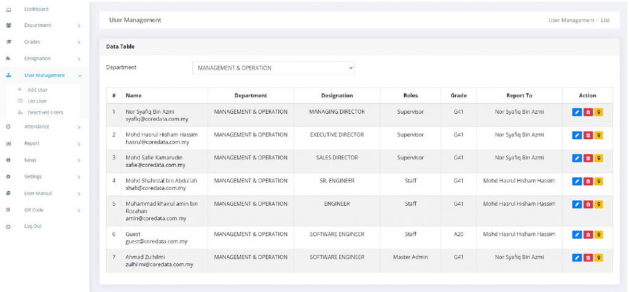Collapse the User Management submenu
The height and width of the screenshot is (292, 629).
coord(79,76)
